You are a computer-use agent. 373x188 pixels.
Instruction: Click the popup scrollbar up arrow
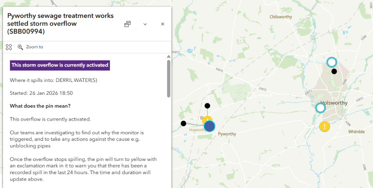(x=169, y=57)
